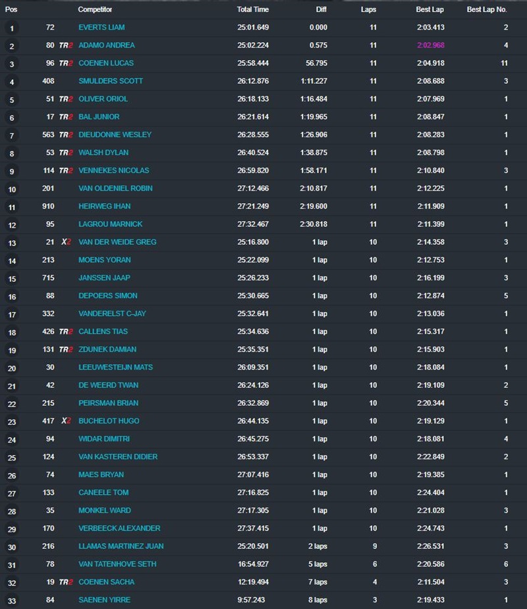Image resolution: width=527 pixels, height=609 pixels.
Task: Click the TR2 badge beside Dieudonne Wesley
Action: coord(66,135)
